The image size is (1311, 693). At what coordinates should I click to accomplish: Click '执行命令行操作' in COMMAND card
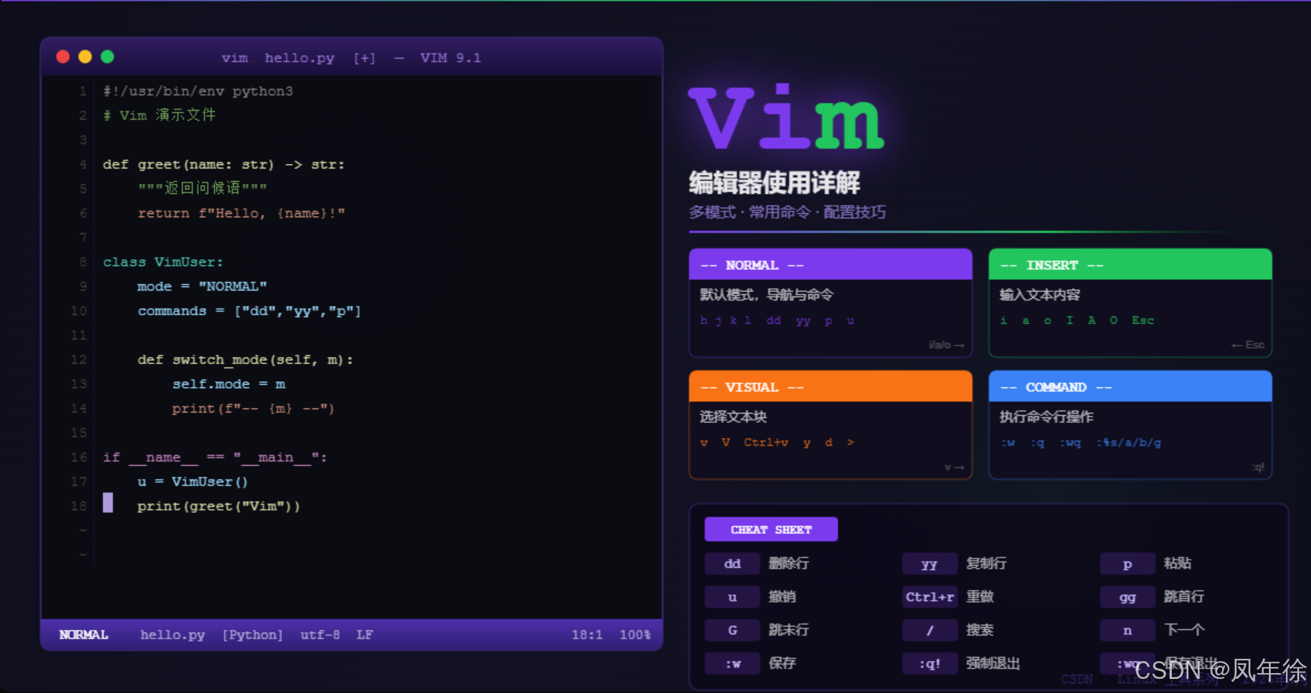[1046, 416]
